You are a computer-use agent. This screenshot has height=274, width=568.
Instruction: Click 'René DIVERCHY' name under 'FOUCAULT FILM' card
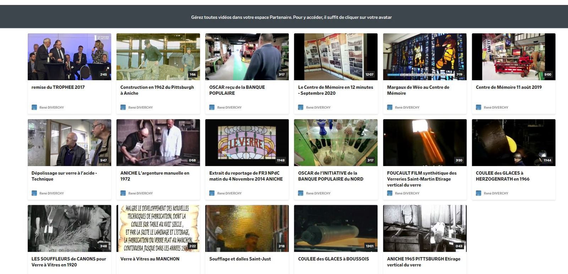pyautogui.click(x=407, y=193)
